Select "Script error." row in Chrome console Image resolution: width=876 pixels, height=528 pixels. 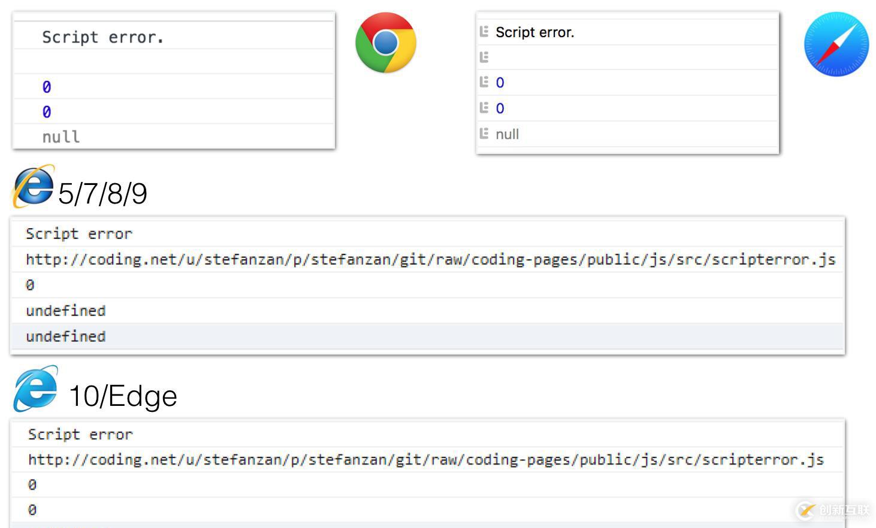pyautogui.click(x=102, y=37)
